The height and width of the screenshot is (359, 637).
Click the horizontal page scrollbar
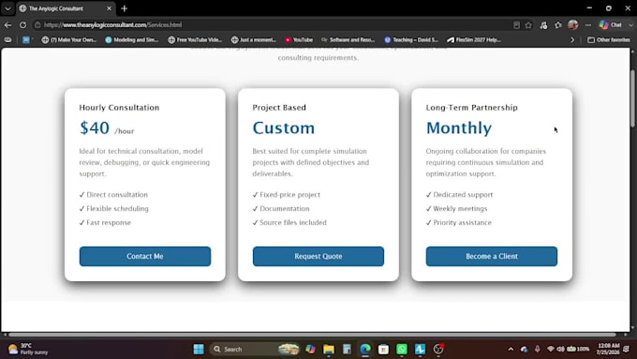click(312, 335)
